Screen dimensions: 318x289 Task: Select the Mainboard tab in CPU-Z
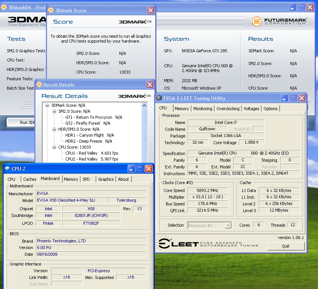point(50,178)
